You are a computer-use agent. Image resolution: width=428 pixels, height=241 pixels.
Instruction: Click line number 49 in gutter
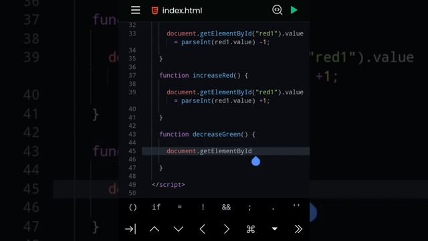[132, 185]
